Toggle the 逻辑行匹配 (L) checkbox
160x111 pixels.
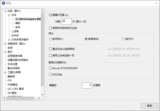50,15
